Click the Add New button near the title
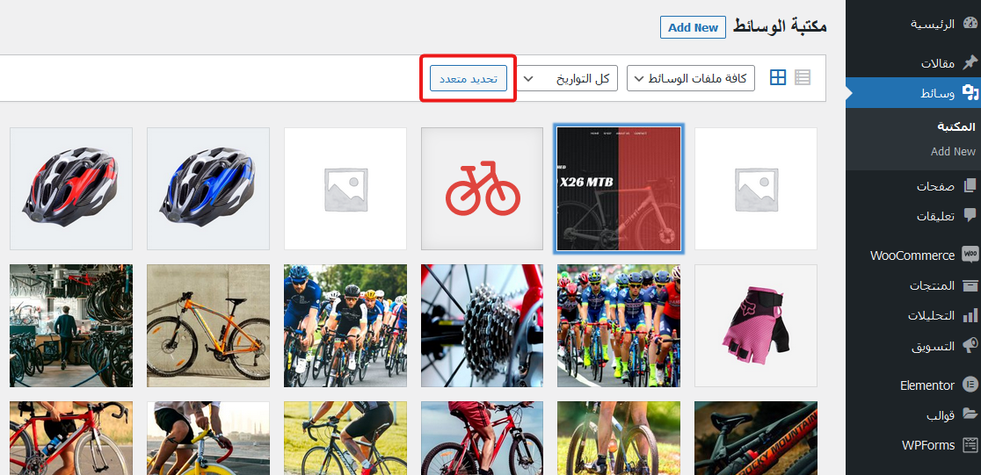This screenshot has height=475, width=981. [693, 27]
